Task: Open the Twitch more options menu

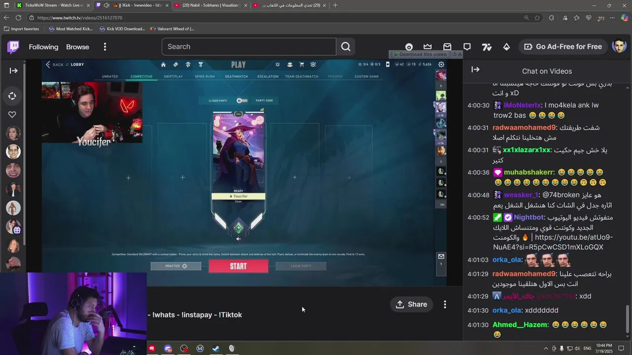Action: [x=105, y=47]
